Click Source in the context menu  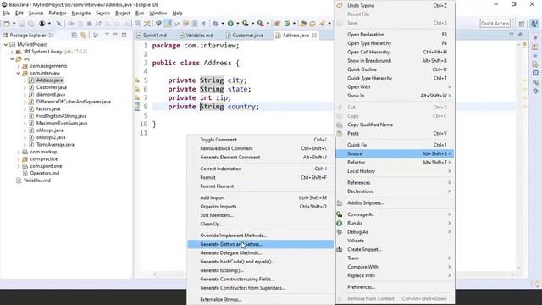click(395, 153)
